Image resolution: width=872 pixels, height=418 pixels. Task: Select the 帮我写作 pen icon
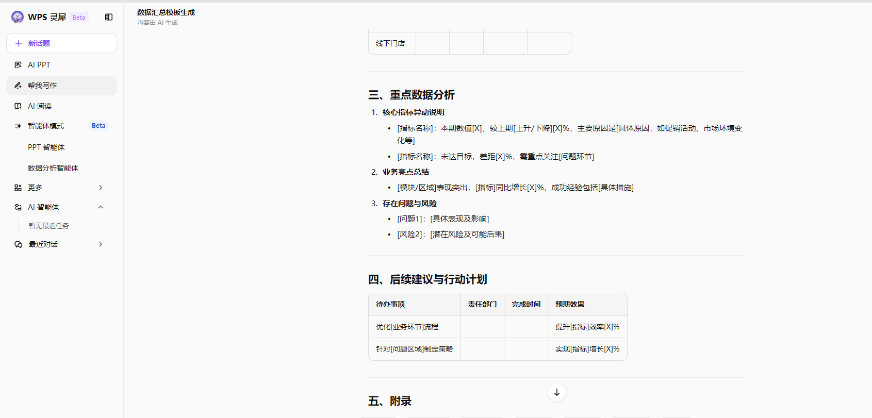[x=18, y=86]
